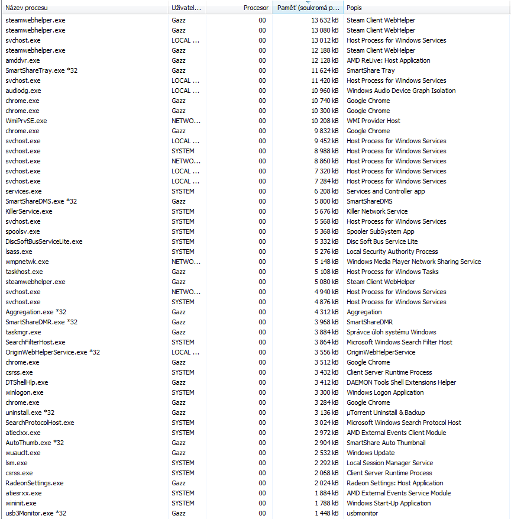511x522 pixels.
Task: Click the chrome.exe row using 9 832 kB
Action: pos(256,131)
